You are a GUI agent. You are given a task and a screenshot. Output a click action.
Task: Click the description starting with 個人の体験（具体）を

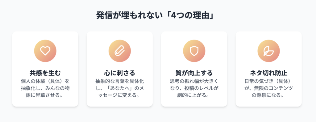click(x=45, y=88)
